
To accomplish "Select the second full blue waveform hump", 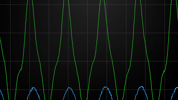I will 69,94.
